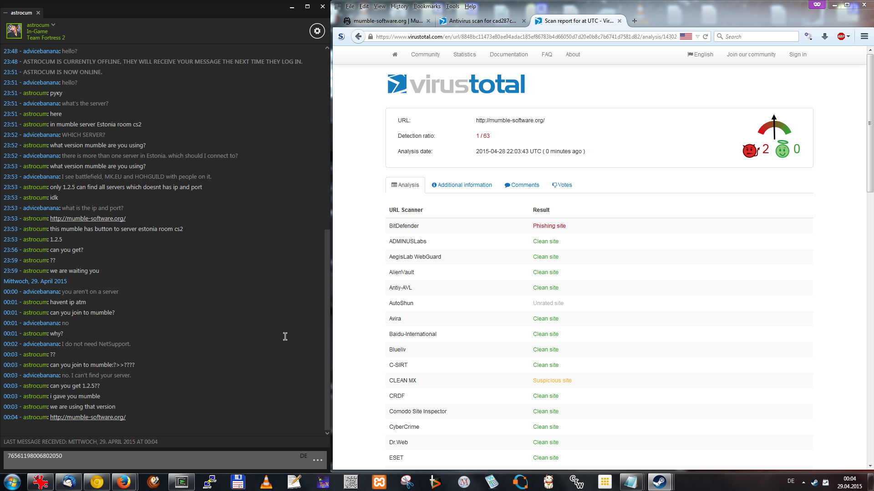Open the Bookmarks menu

coord(427,6)
